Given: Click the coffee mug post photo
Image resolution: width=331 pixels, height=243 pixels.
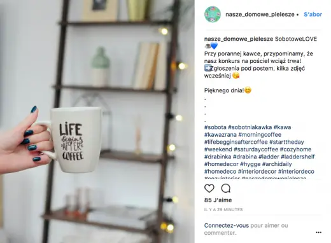Looking at the screenshot, I should pyautogui.click(x=97, y=121).
